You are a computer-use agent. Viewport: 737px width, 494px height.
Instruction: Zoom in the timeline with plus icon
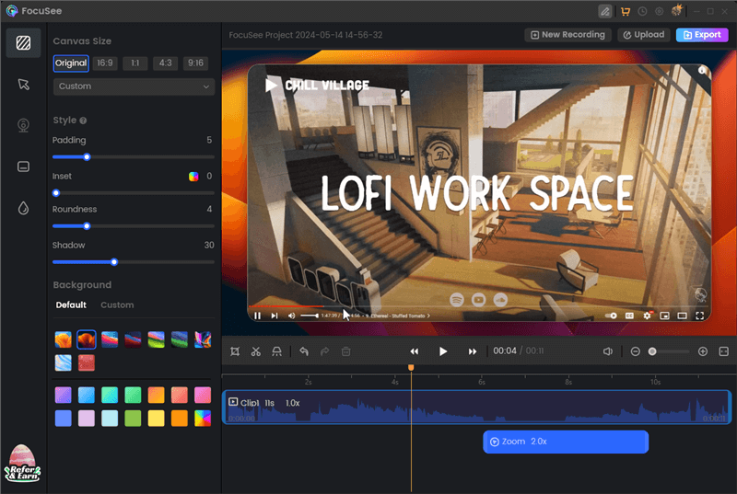(x=703, y=351)
